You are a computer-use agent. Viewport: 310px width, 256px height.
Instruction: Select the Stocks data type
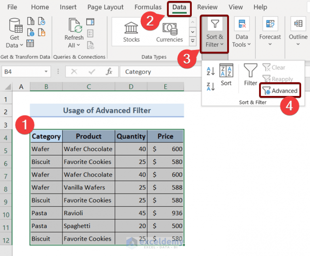pos(131,32)
